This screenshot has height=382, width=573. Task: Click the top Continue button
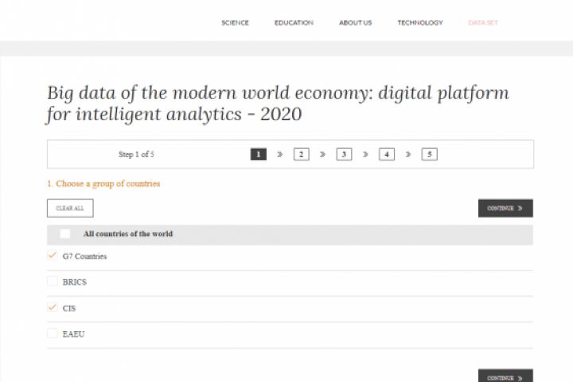(505, 209)
